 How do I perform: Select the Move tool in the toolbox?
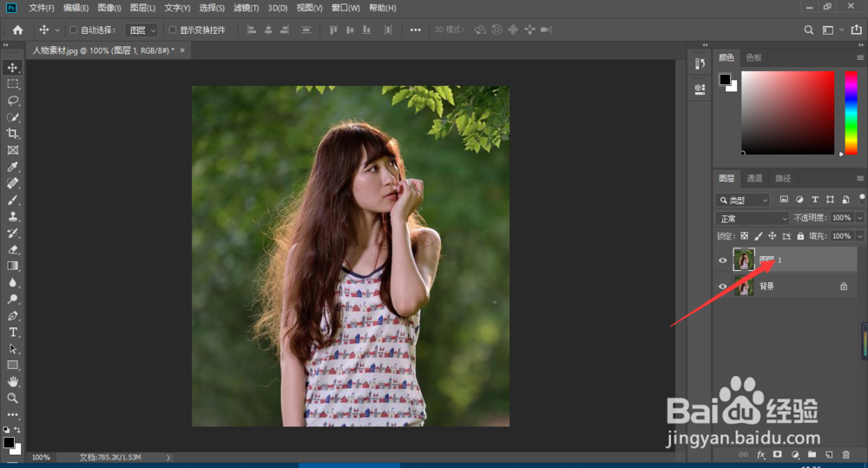click(x=12, y=68)
